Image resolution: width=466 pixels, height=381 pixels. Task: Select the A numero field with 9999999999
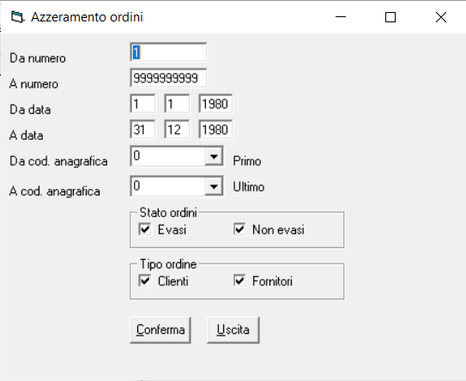[x=168, y=78]
